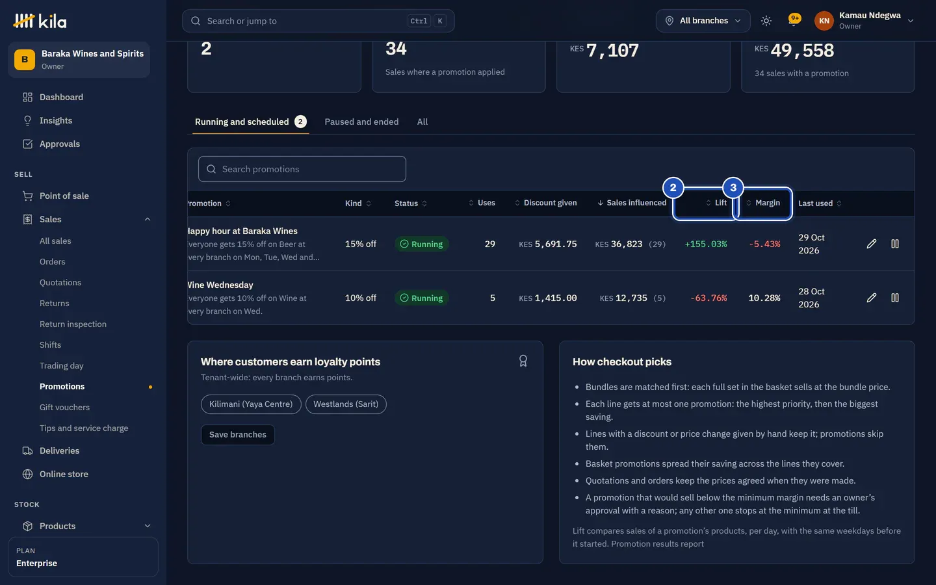Edit the Happy hour at Baraka Wines promotion

coord(872,244)
